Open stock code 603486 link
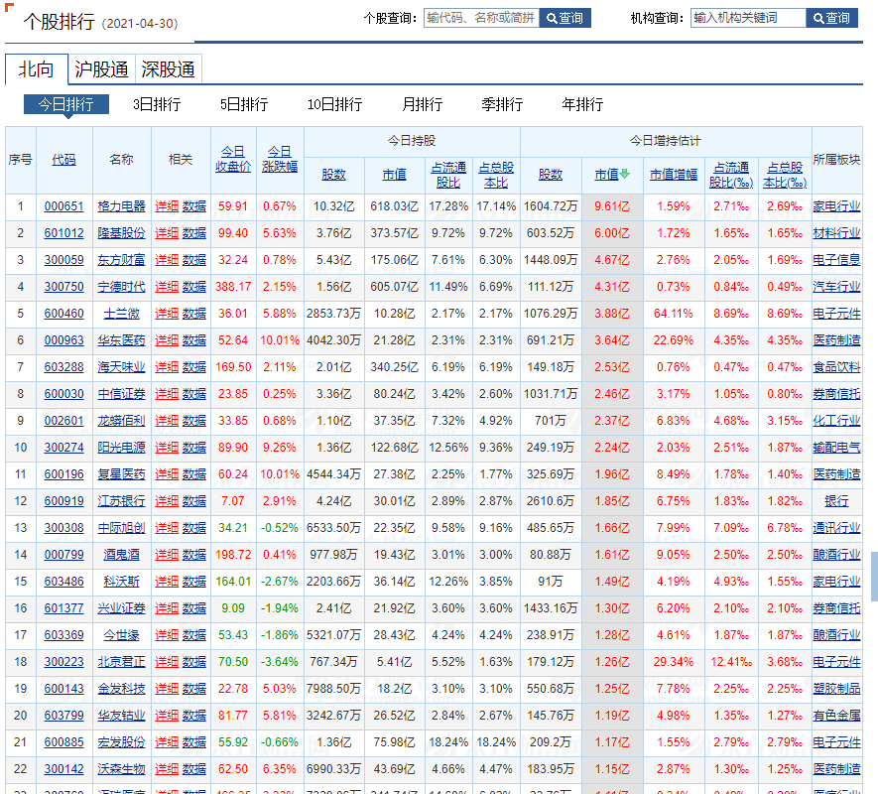This screenshot has height=794, width=878. [x=63, y=582]
